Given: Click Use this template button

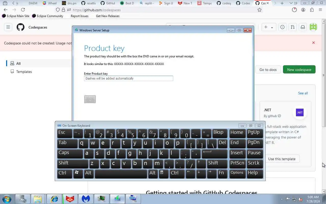Looking at the screenshot, I should pyautogui.click(x=282, y=159).
